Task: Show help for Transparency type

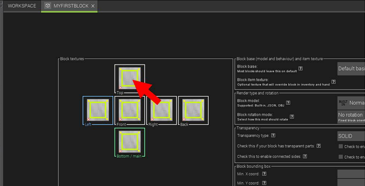Action: click(273, 136)
